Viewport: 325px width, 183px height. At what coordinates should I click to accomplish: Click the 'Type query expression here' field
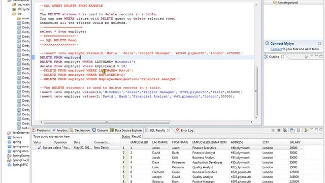76,137
